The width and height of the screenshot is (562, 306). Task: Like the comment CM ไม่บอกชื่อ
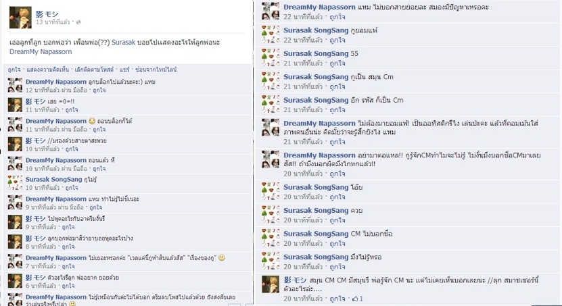pyautogui.click(x=337, y=243)
